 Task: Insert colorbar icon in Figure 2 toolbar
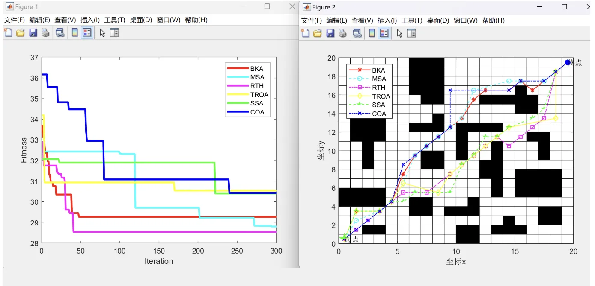tap(372, 33)
